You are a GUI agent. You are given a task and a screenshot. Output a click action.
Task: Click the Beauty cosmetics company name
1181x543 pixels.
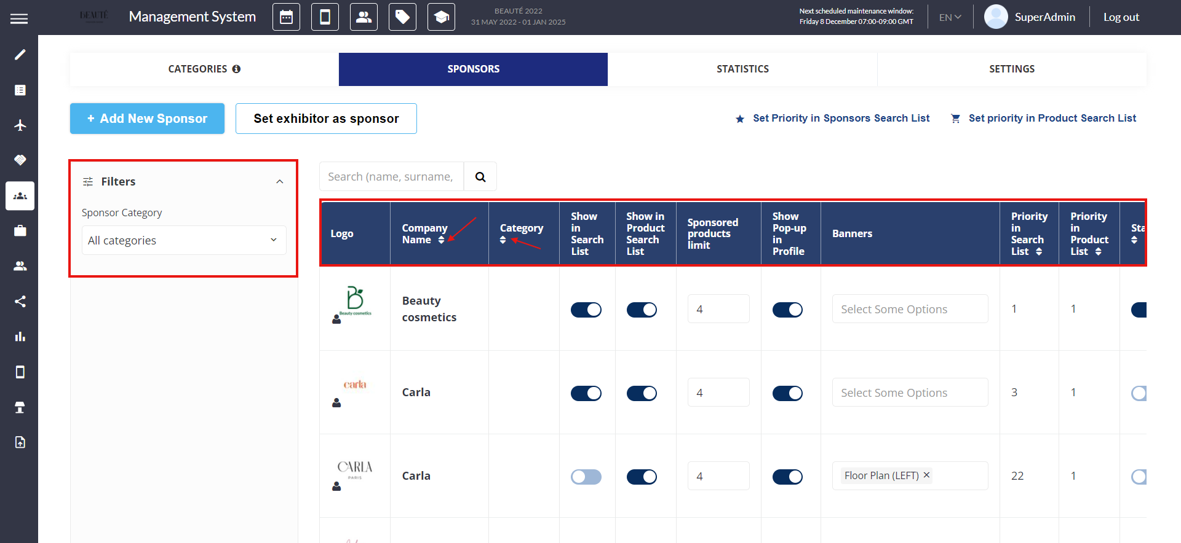[x=429, y=309]
